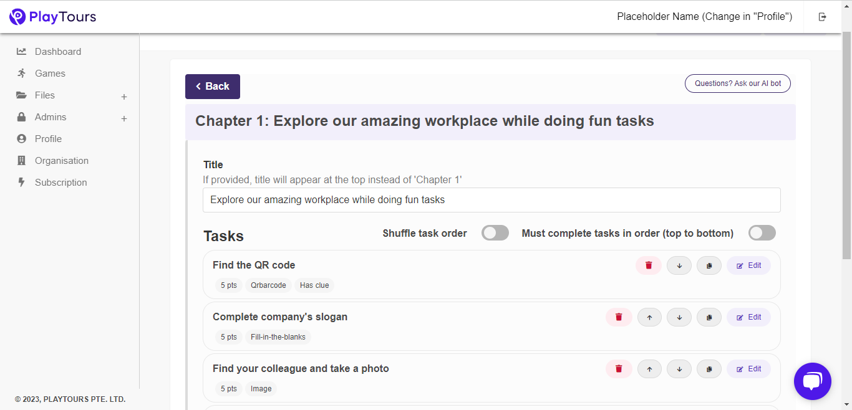Delete the 'Find the QR code' task
The image size is (852, 410).
[x=649, y=265]
